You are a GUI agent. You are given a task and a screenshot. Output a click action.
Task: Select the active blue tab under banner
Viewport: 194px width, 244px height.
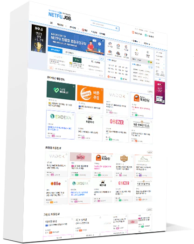click(x=55, y=50)
